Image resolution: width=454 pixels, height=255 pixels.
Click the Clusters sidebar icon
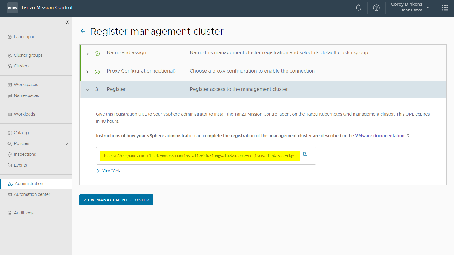tap(10, 66)
